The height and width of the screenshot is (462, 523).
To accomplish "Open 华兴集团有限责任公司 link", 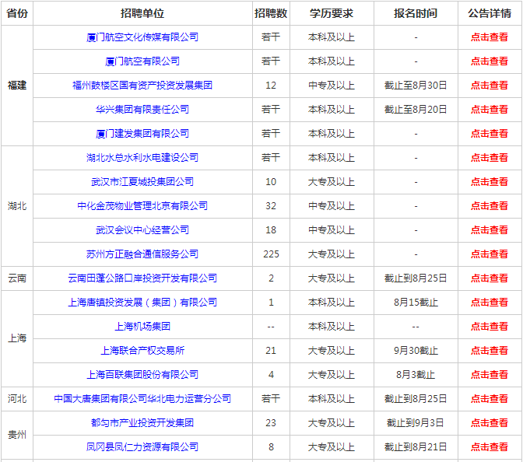I will [142, 110].
